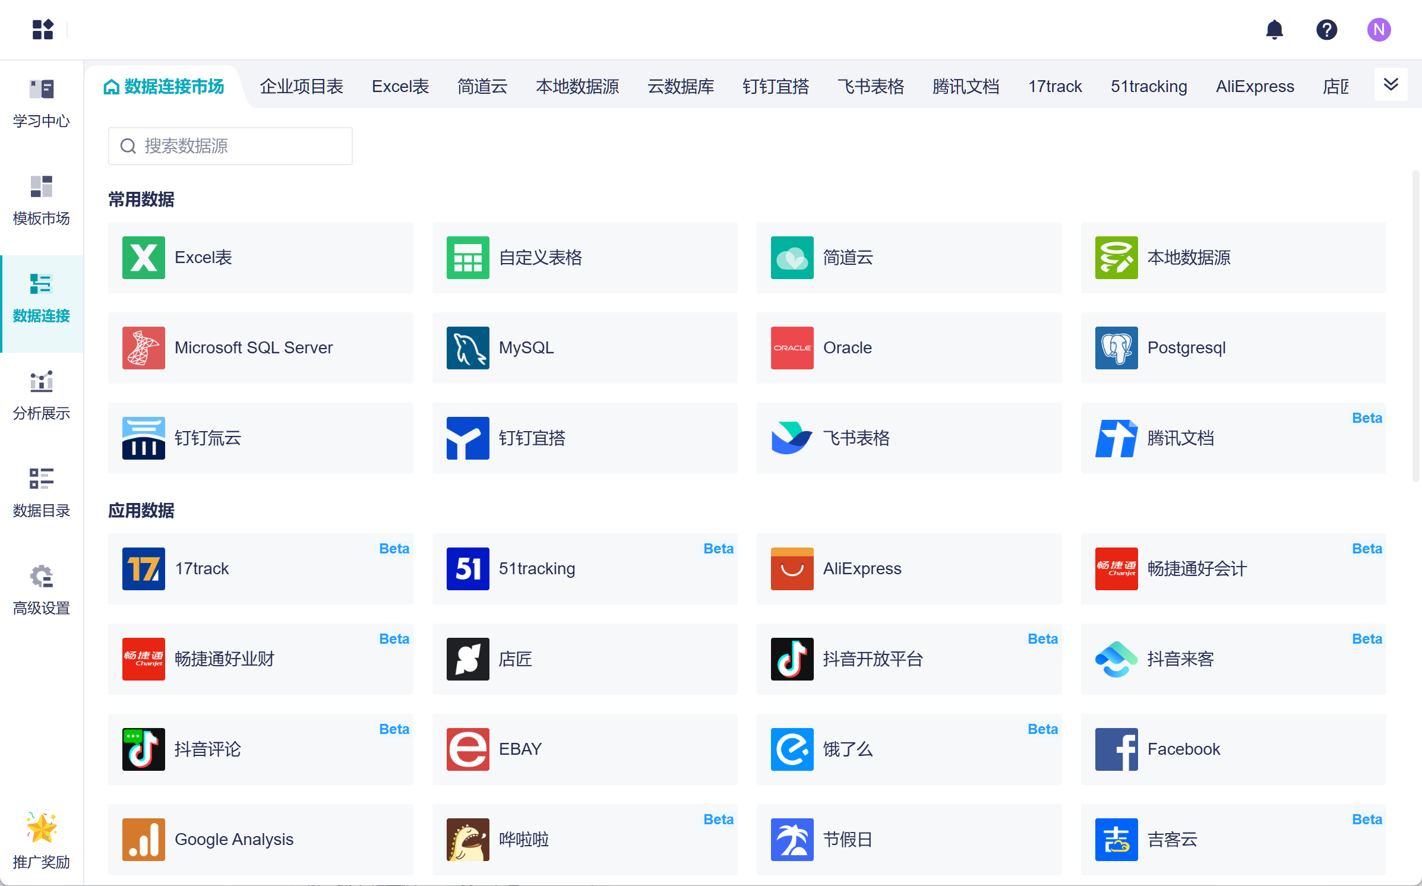The width and height of the screenshot is (1422, 886).
Task: Click the Beta label on 腾讯文档
Action: pyautogui.click(x=1367, y=418)
